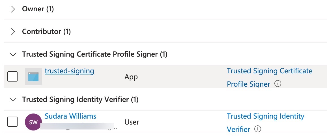Click the Owner (1) group heading
The image size is (327, 137).
tap(38, 9)
